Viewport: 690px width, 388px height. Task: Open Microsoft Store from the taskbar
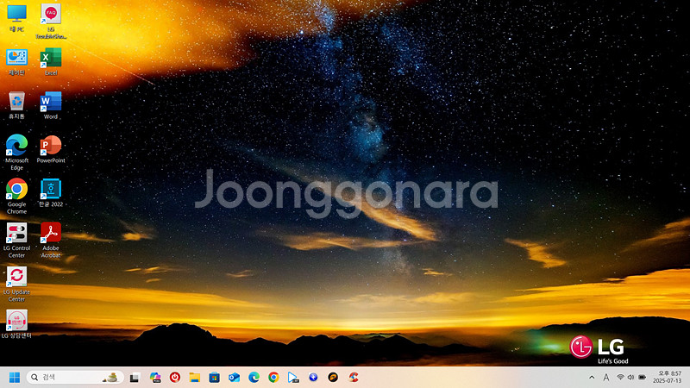coord(214,378)
